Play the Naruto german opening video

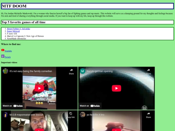pos(116,88)
